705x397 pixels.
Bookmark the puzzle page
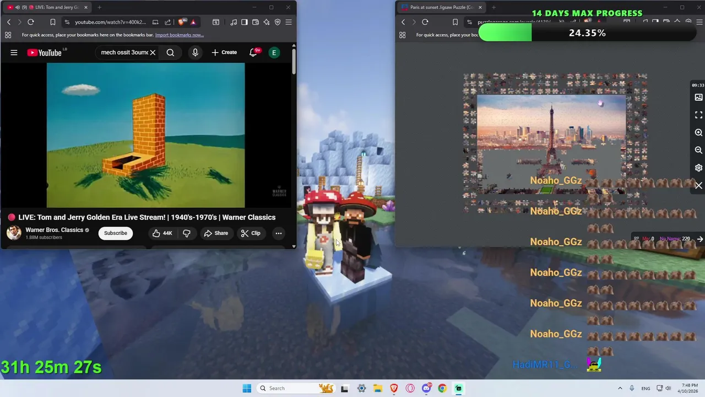pos(455,22)
